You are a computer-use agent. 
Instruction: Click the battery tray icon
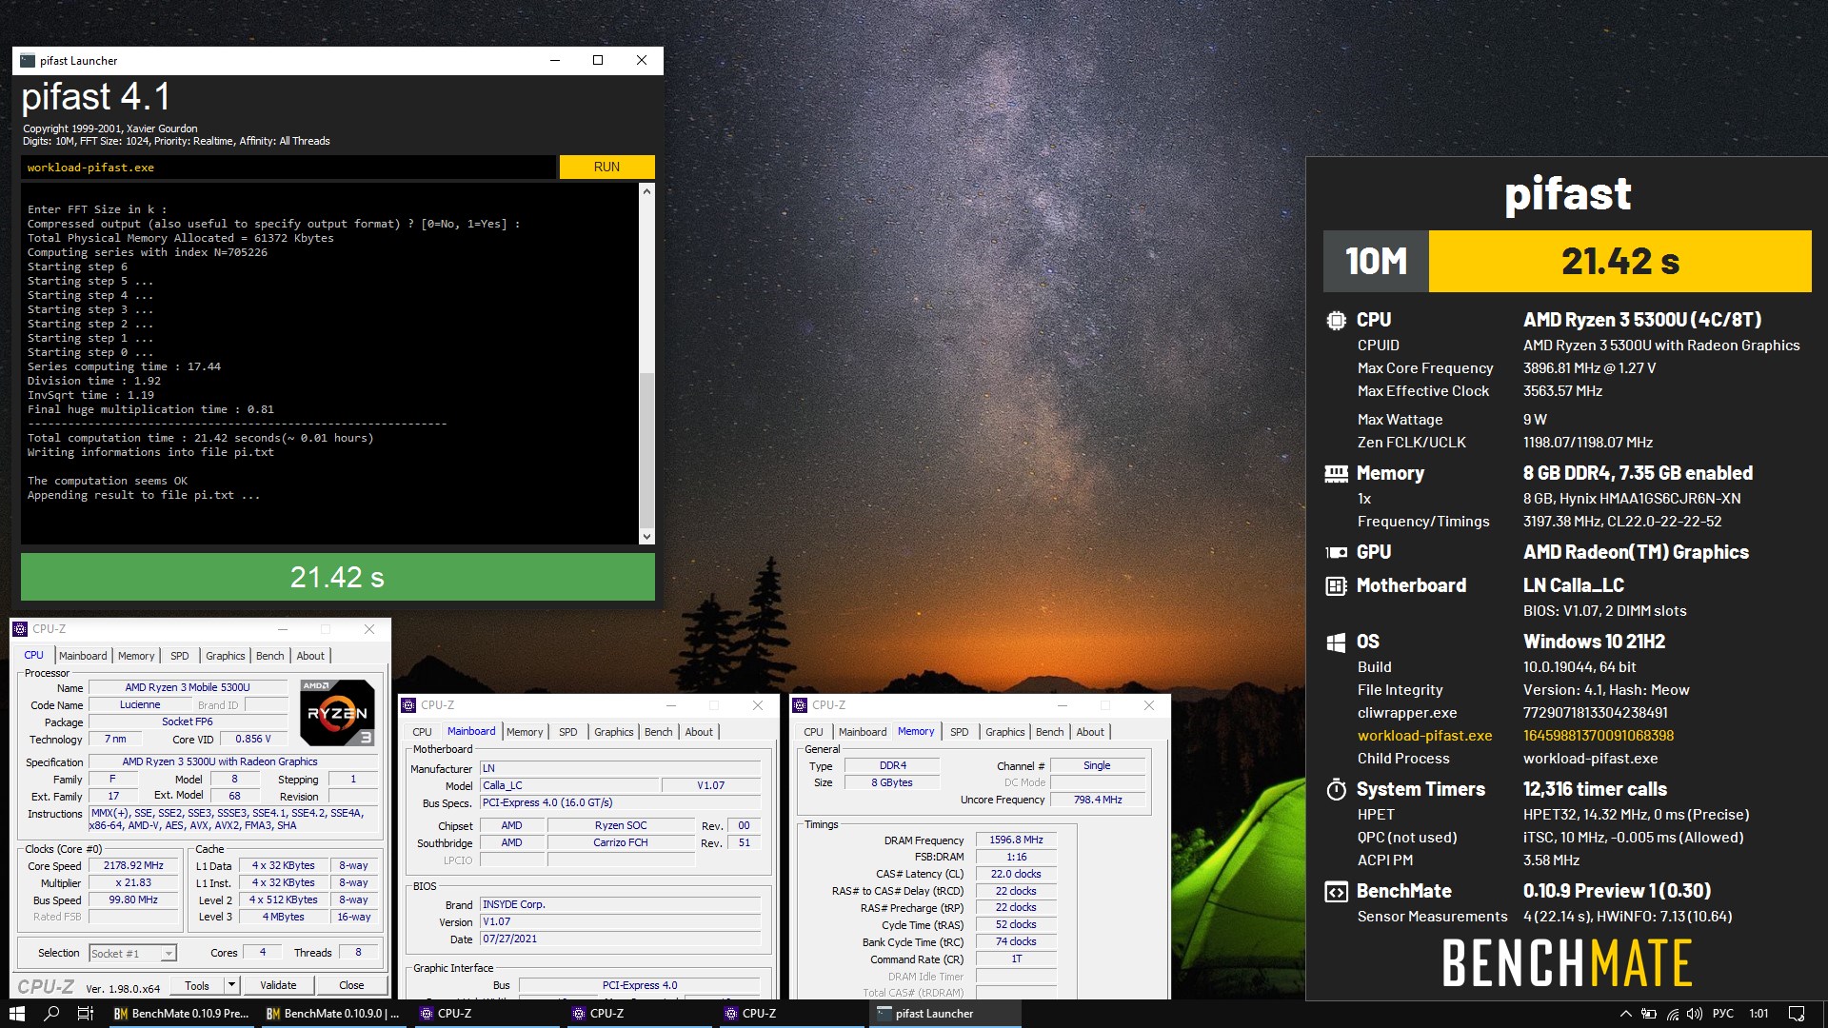point(1649,1014)
